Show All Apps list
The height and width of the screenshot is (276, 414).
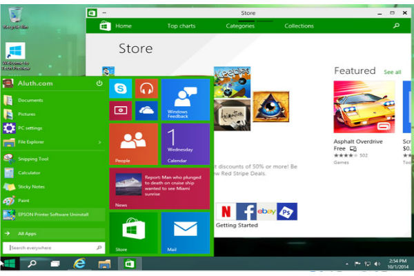(x=54, y=233)
